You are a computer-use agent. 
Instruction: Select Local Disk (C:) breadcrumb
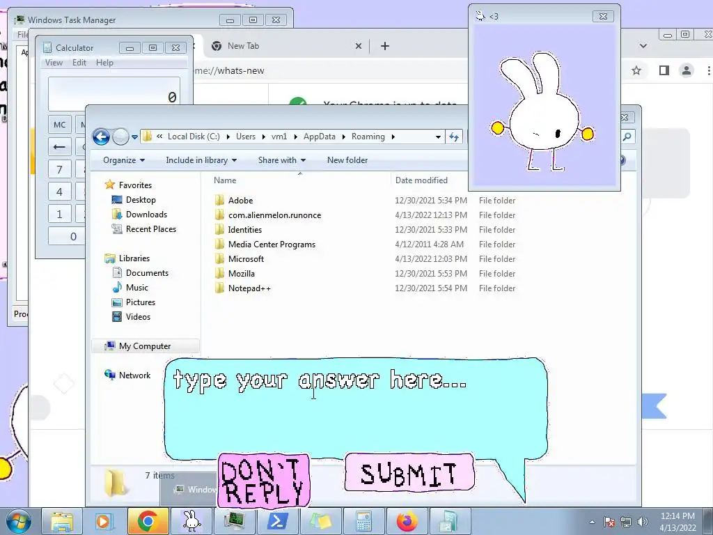point(194,137)
